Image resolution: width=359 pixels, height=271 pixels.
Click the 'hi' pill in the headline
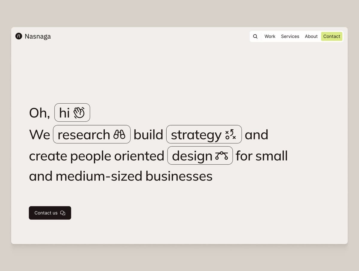[x=72, y=112]
